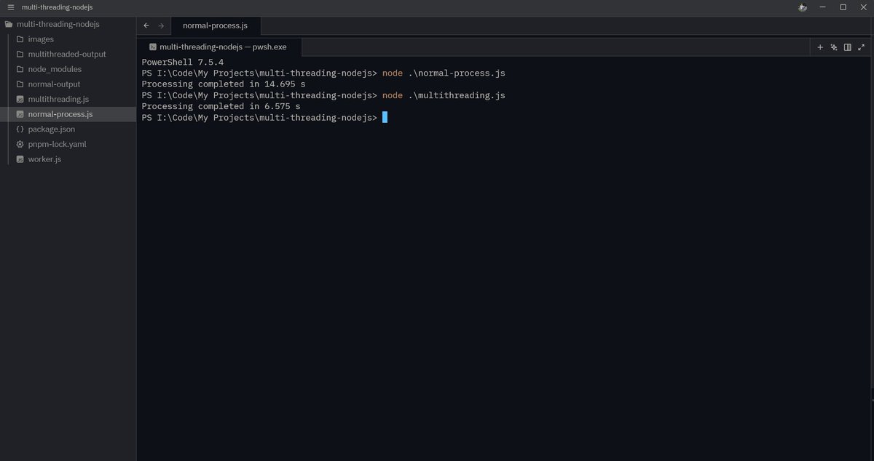Click the folder icon beside node_modules
Viewport: 874px width, 461px height.
pos(20,69)
